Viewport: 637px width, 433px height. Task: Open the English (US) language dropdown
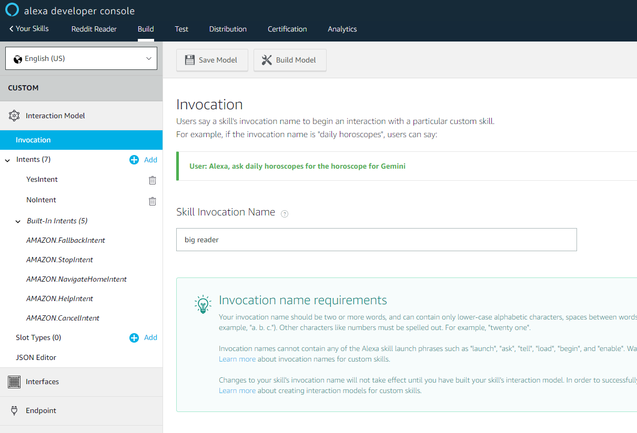click(81, 58)
